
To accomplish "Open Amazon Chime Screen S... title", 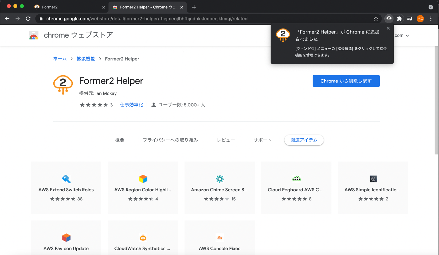I will coord(219,190).
